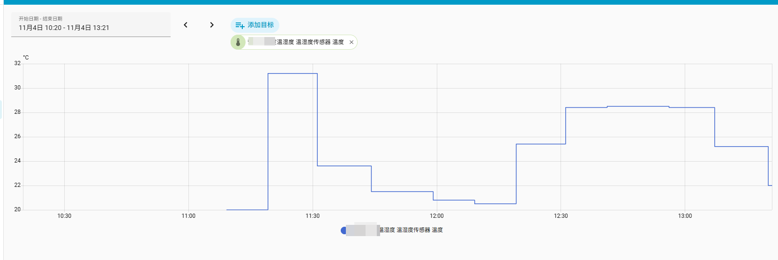Toggle the 温湿度传感器 温度 legend label
778x260 pixels.
tap(411, 230)
